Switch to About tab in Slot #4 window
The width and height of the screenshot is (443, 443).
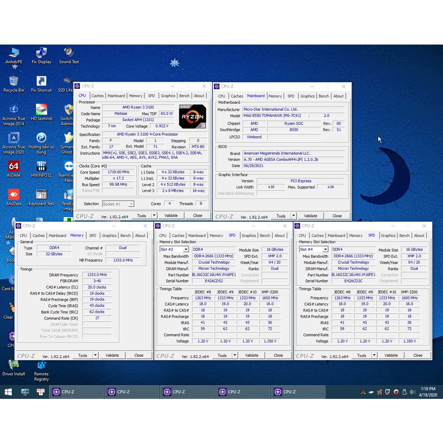coord(419,236)
